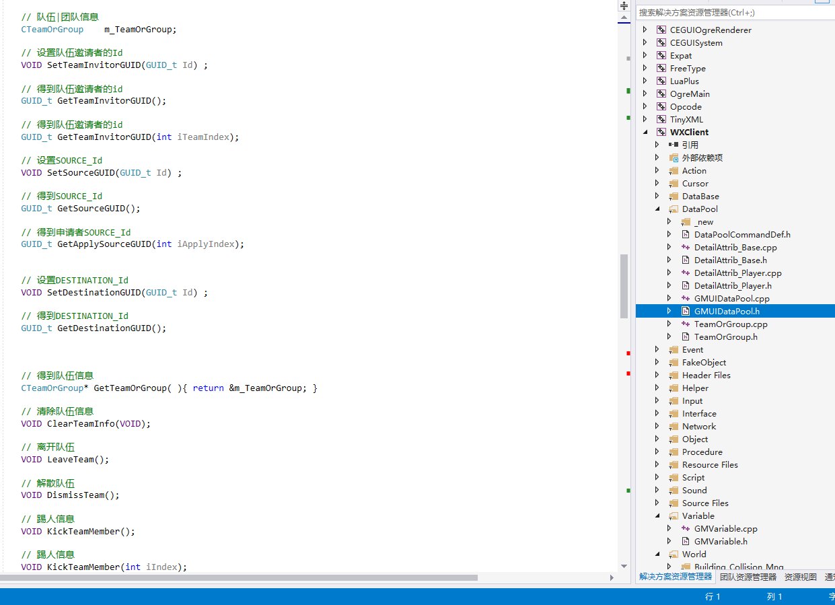Collapse the DataPool folder

[x=657, y=209]
